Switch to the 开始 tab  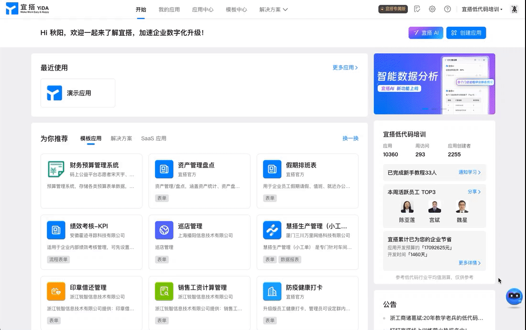pos(141,10)
